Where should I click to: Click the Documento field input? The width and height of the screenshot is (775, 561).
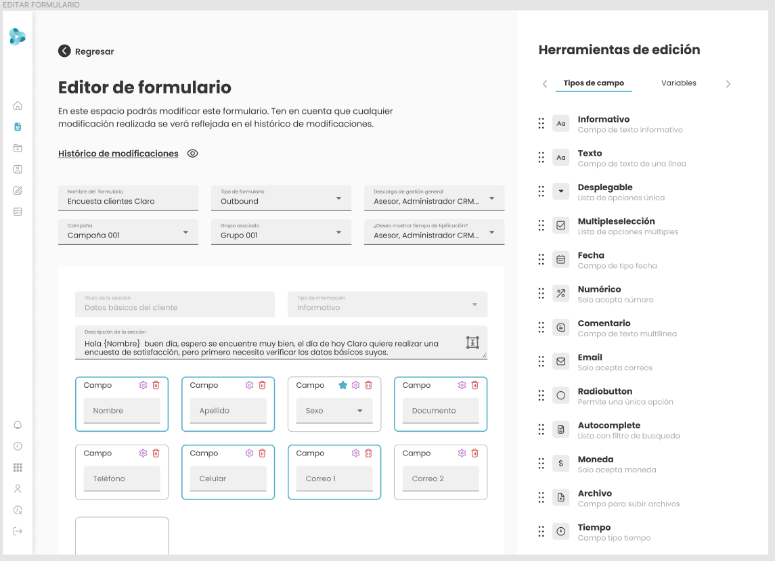(x=441, y=411)
